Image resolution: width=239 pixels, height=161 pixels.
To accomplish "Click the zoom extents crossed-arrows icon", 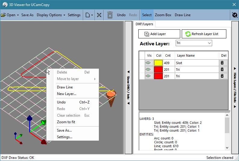I will tap(99, 15).
